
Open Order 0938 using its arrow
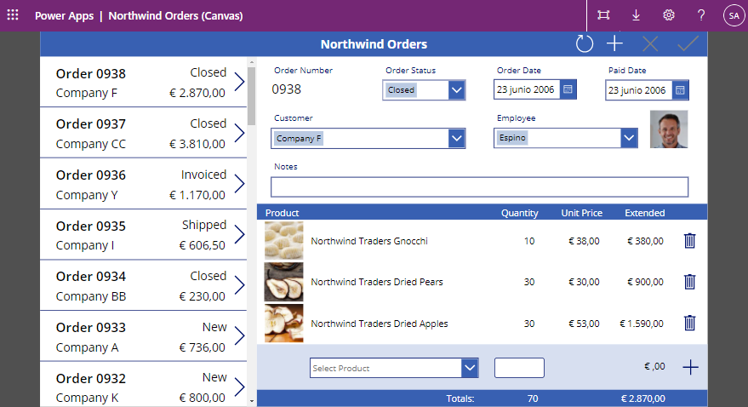pos(239,82)
